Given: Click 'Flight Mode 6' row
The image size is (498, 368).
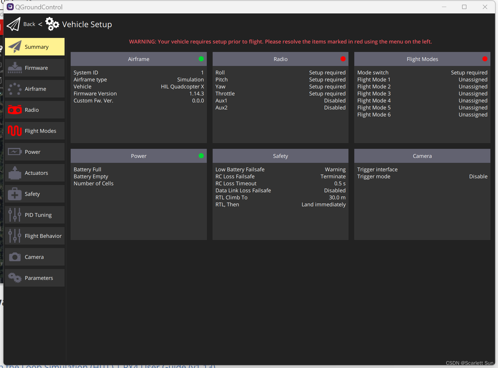Looking at the screenshot, I should pos(422,115).
